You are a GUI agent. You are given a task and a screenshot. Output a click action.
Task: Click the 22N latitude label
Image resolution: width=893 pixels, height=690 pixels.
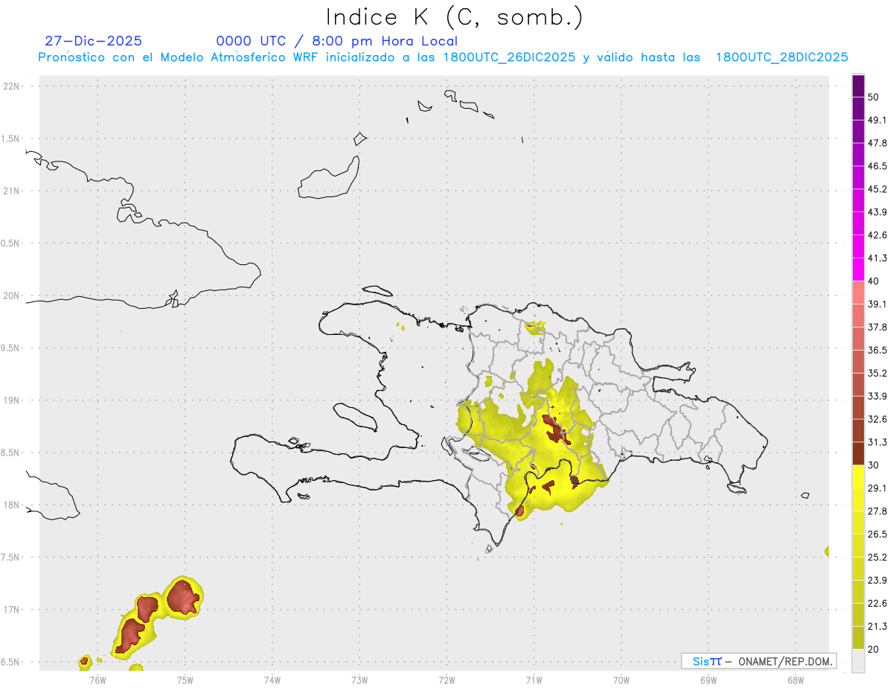coord(11,86)
